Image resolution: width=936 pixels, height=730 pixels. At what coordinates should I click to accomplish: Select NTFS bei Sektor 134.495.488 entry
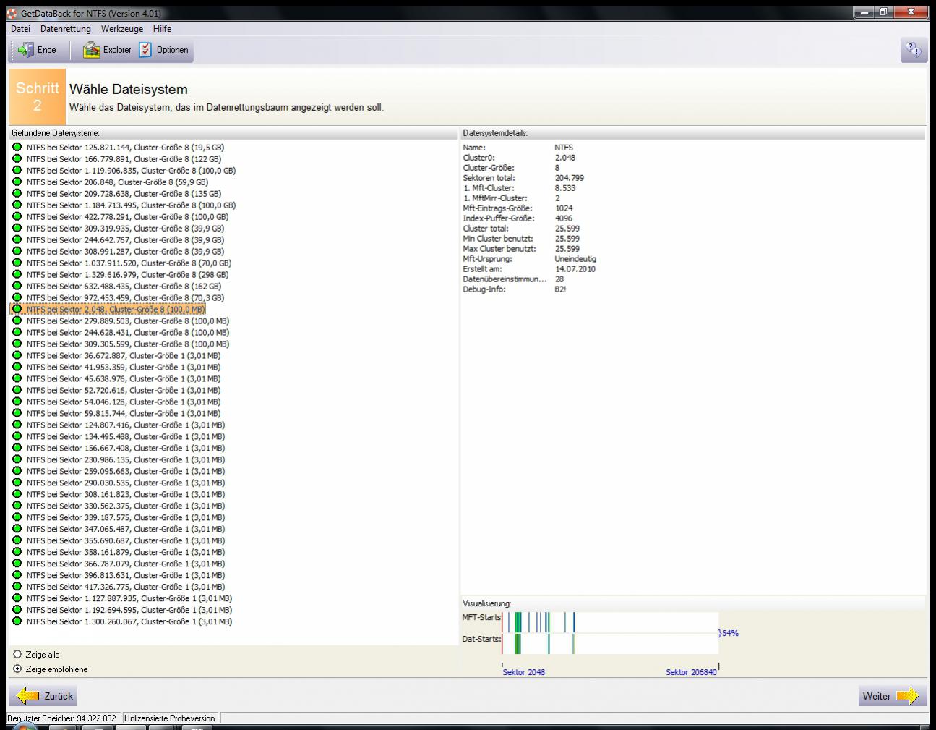click(x=126, y=437)
